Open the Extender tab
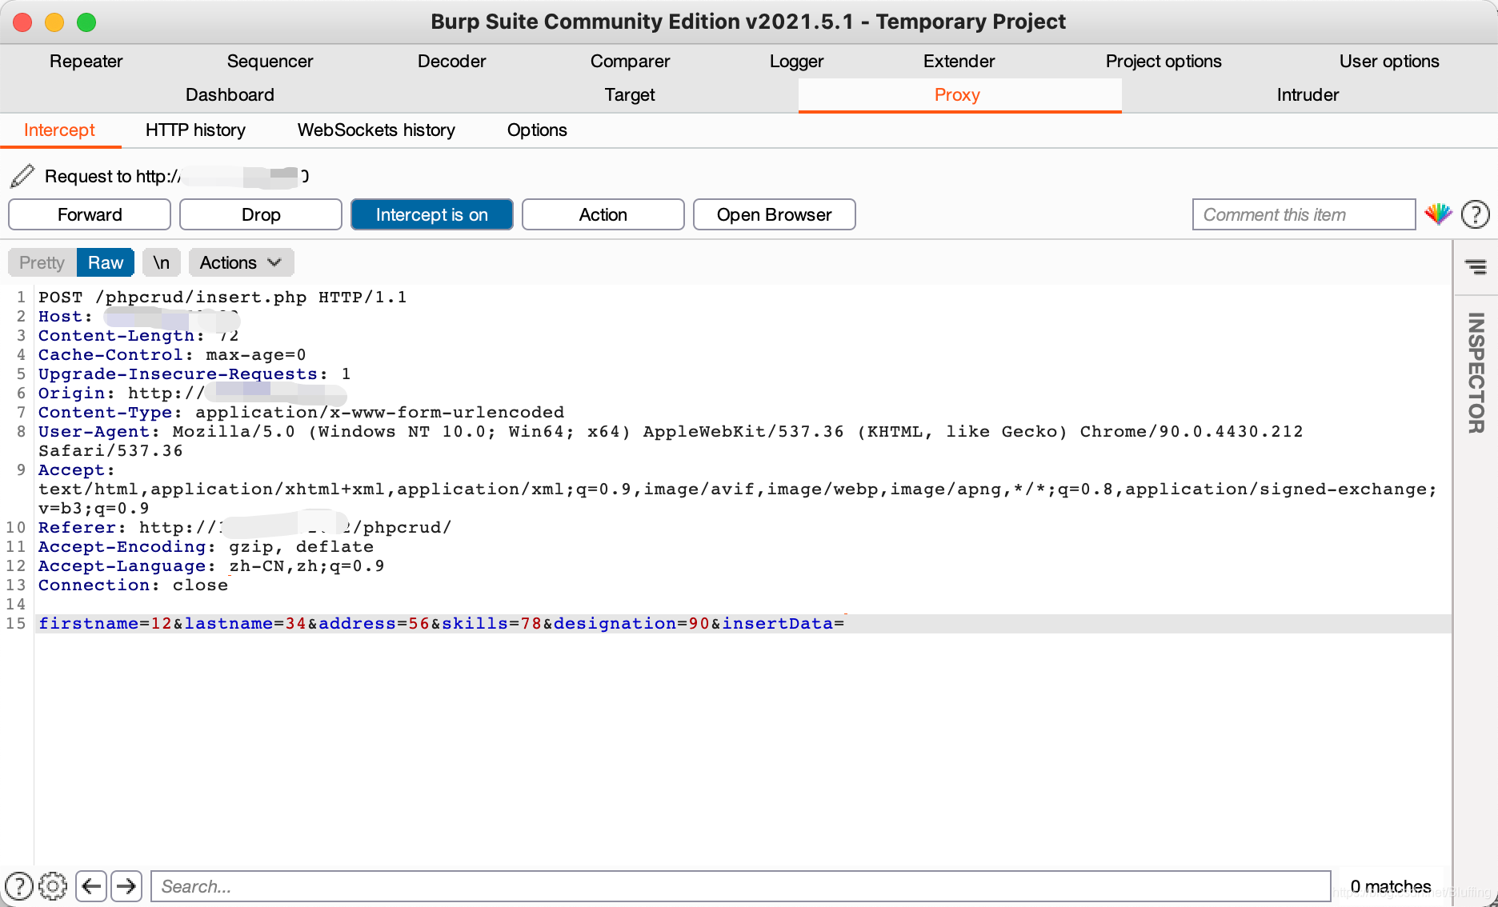Viewport: 1498px width, 907px height. tap(959, 61)
